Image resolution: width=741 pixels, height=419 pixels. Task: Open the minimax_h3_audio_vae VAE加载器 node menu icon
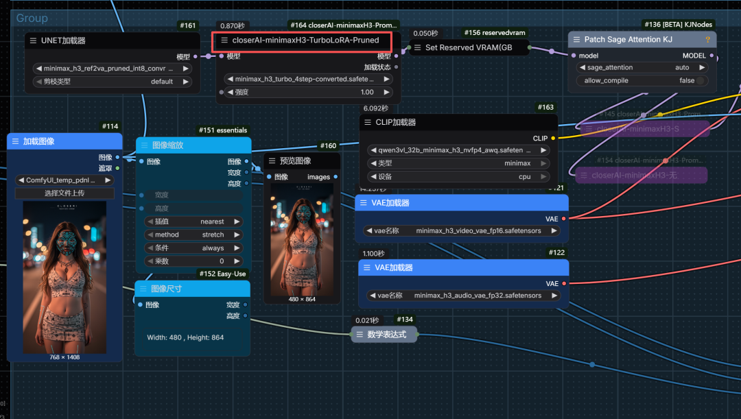[x=366, y=267]
